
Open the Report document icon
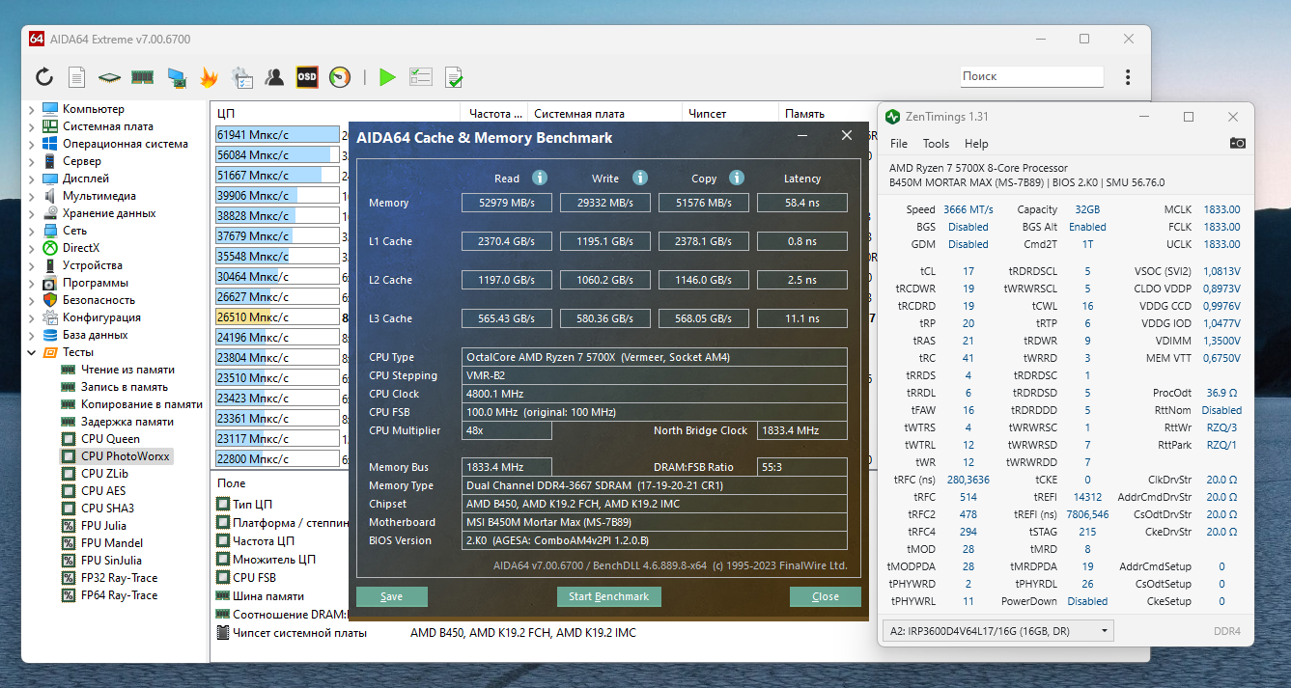pos(77,77)
